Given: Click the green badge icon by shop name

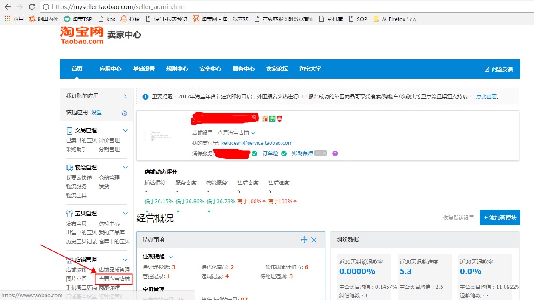Looking at the screenshot, I should point(272,118).
